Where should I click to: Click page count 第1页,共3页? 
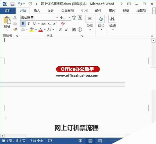click(14, 141)
